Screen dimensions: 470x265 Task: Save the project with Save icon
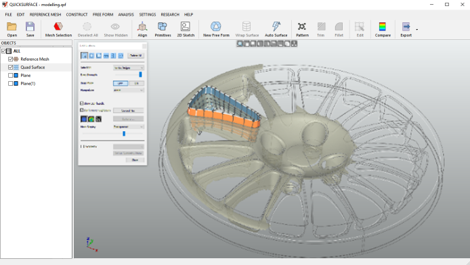(x=30, y=26)
